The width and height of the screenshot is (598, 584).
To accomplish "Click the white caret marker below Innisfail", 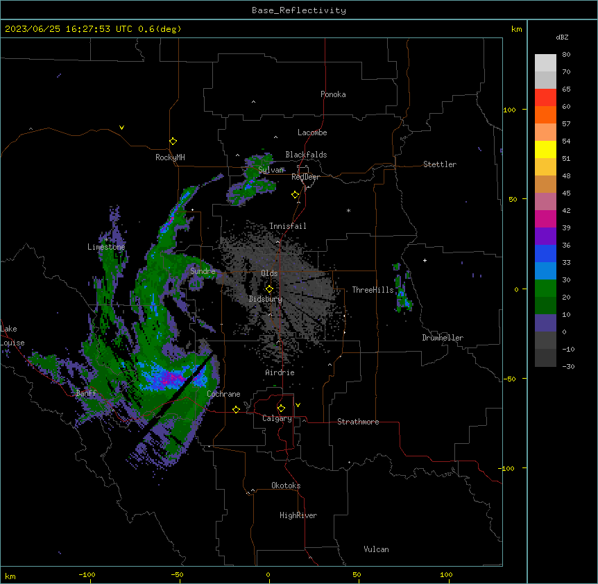I will pyautogui.click(x=277, y=241).
